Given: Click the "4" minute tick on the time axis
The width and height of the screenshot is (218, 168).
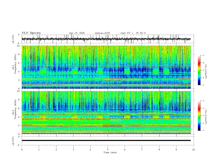Looking at the screenshot, I should [90, 150].
